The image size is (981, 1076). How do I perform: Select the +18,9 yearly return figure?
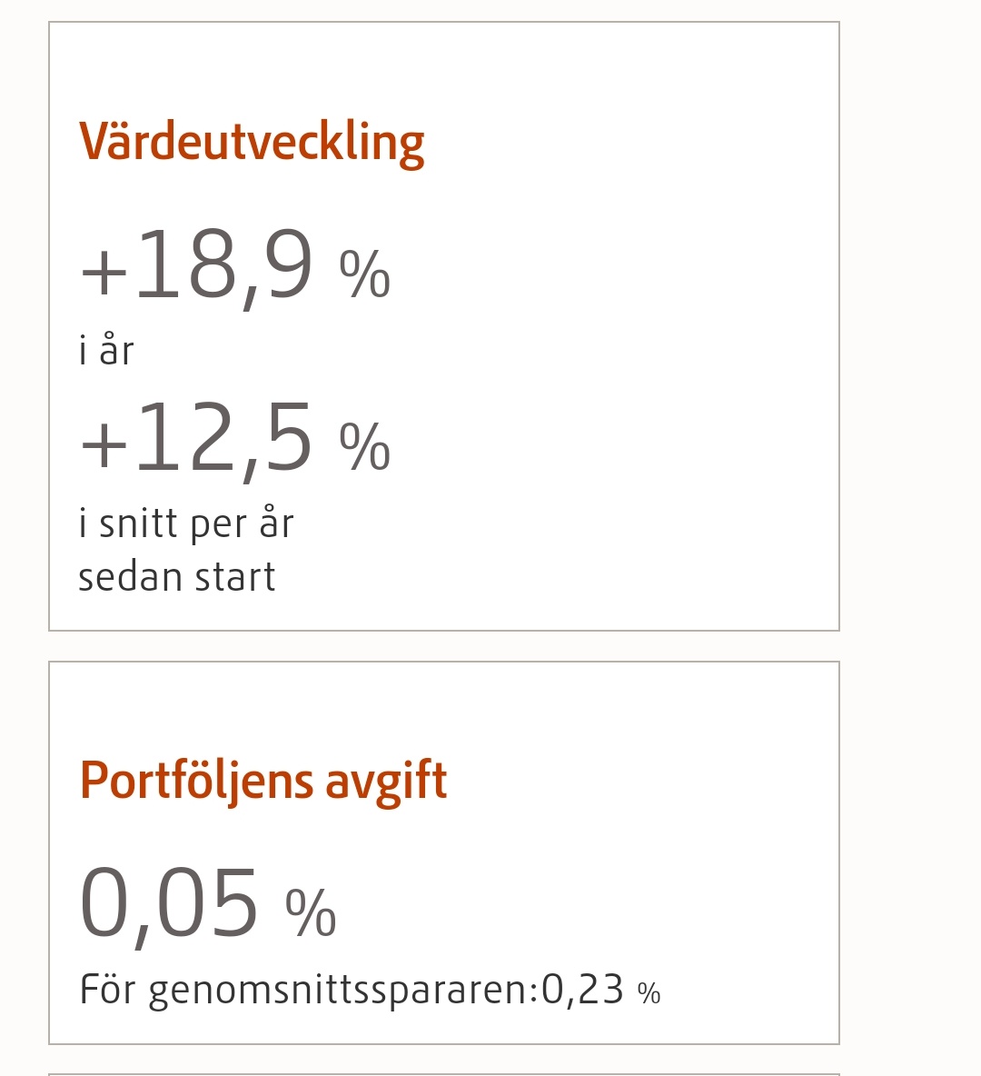coord(197,265)
